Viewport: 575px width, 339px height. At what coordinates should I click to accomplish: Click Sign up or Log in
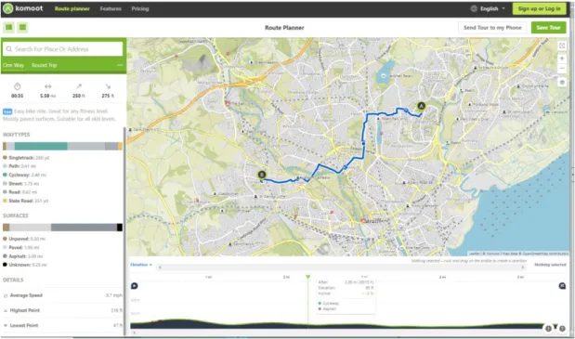click(539, 8)
